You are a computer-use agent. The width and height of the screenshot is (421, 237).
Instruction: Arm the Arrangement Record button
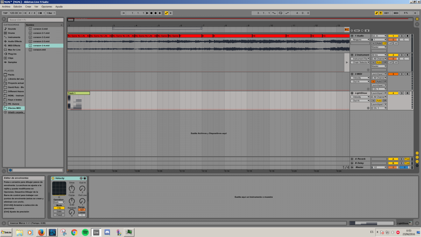pyautogui.click(x=155, y=13)
